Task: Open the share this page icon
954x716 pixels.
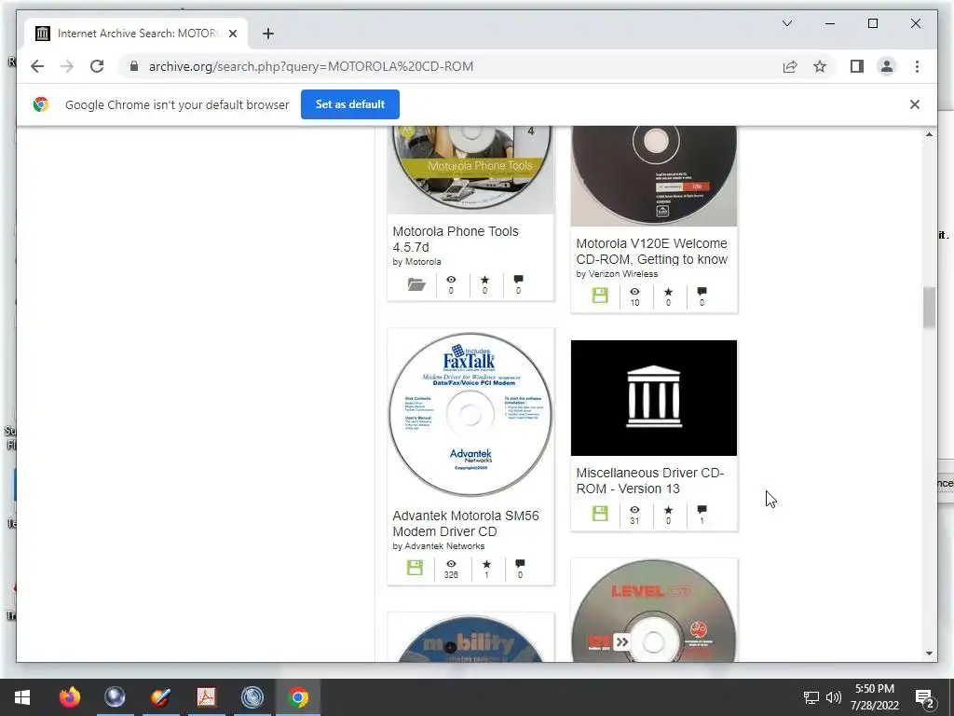Action: pyautogui.click(x=790, y=66)
